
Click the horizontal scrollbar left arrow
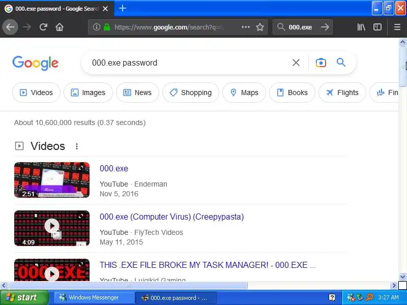tap(4, 286)
